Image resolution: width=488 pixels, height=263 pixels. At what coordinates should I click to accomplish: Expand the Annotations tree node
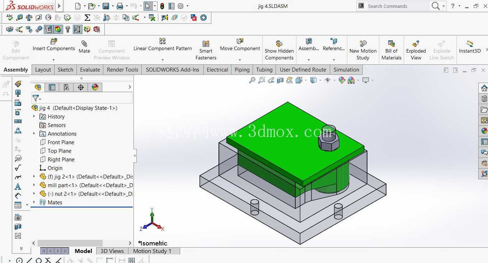click(34, 133)
